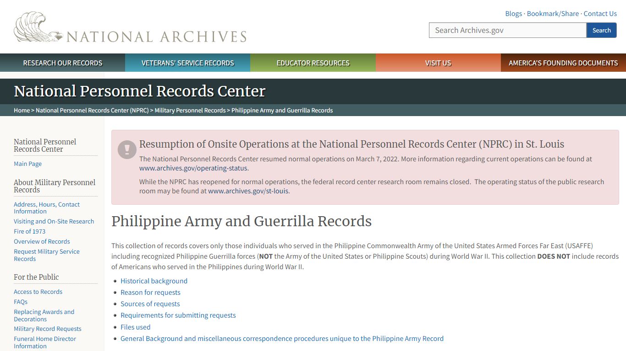The width and height of the screenshot is (626, 351).
Task: Open the Bookmark/Share link
Action: [x=553, y=14]
